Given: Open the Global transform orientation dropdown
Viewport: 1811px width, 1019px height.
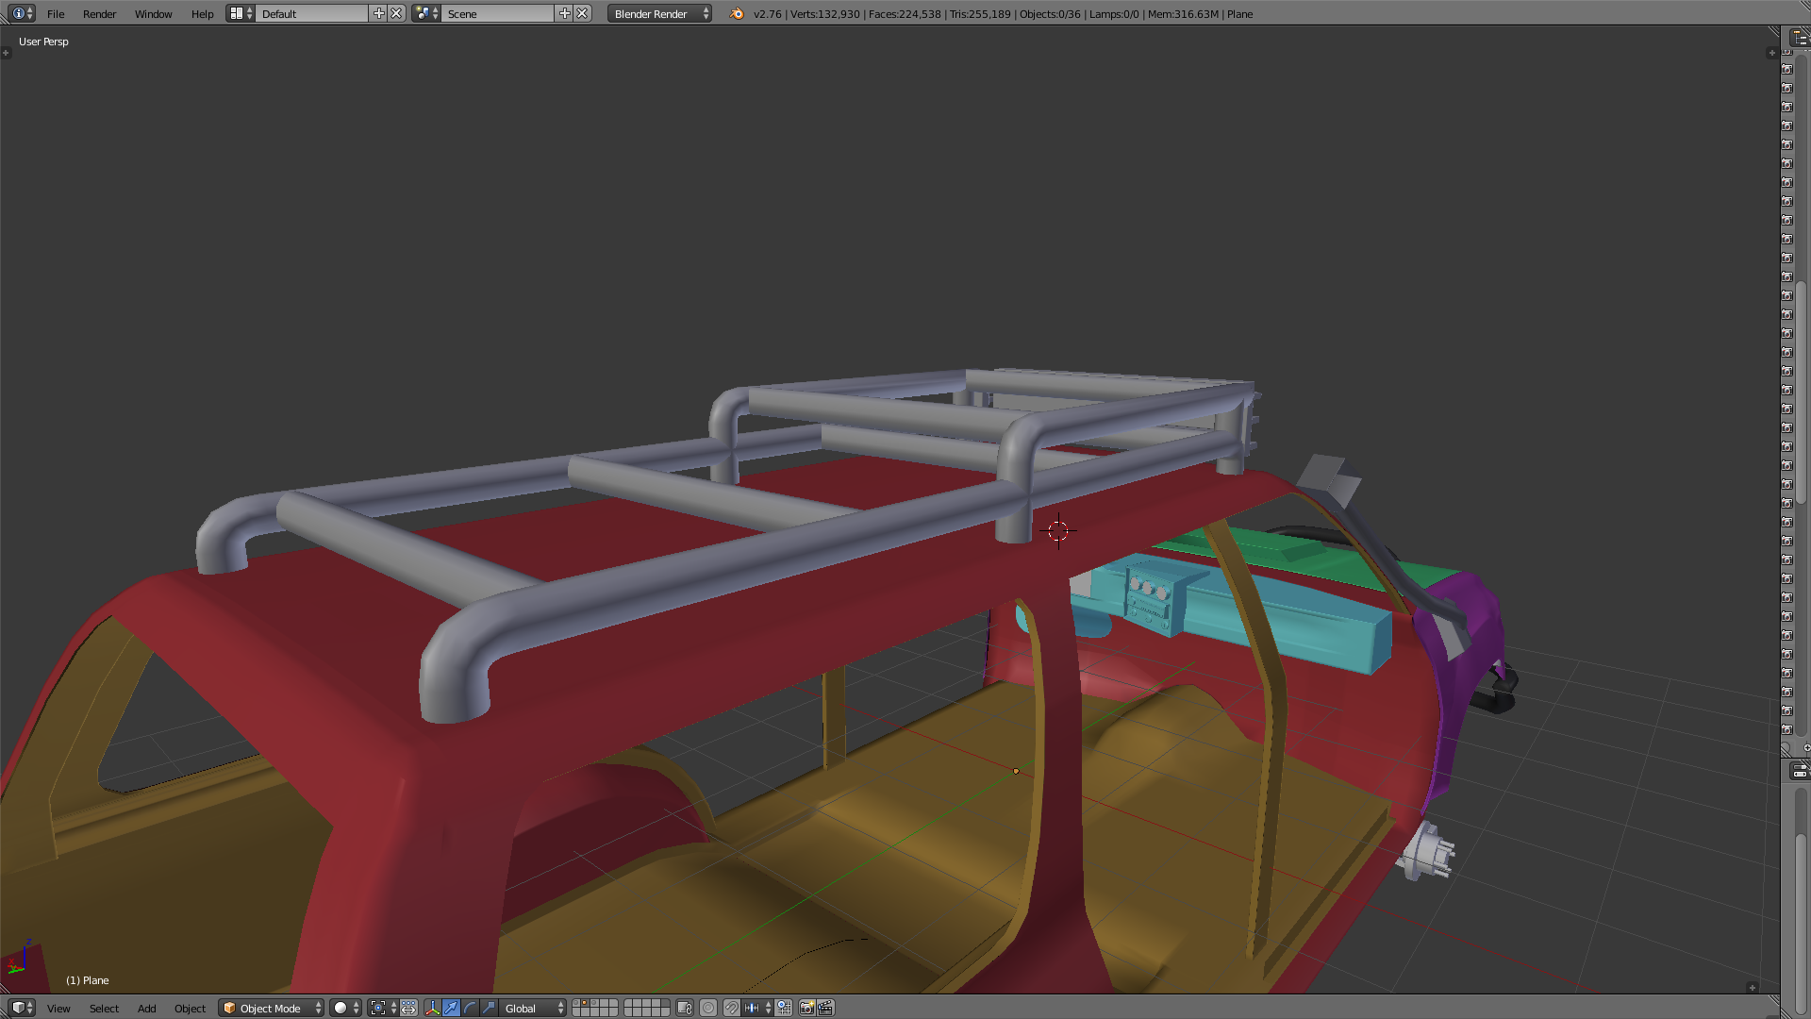Looking at the screenshot, I should [533, 1008].
